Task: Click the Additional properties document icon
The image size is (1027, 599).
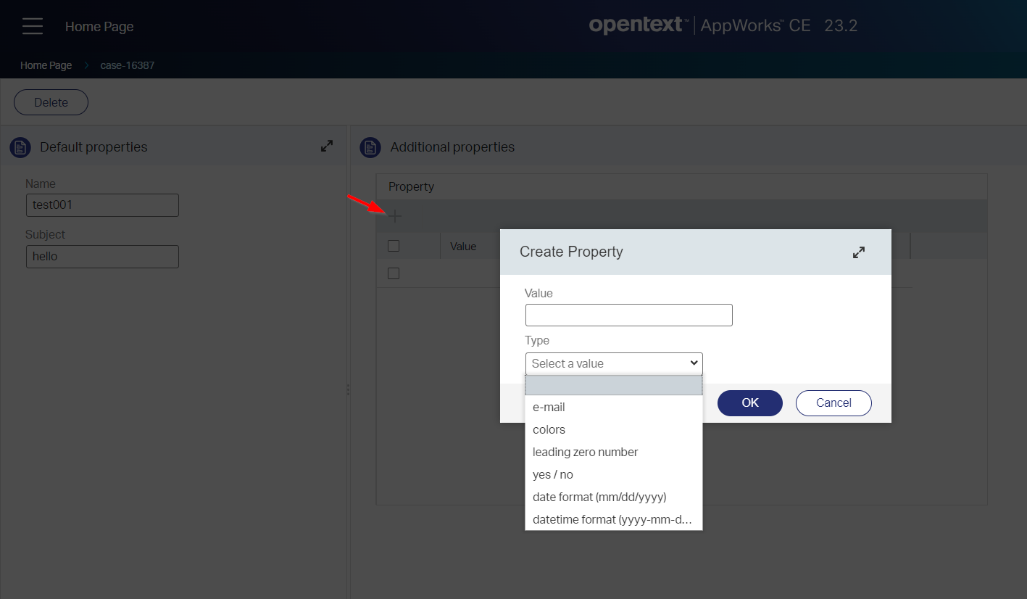Action: pos(370,147)
